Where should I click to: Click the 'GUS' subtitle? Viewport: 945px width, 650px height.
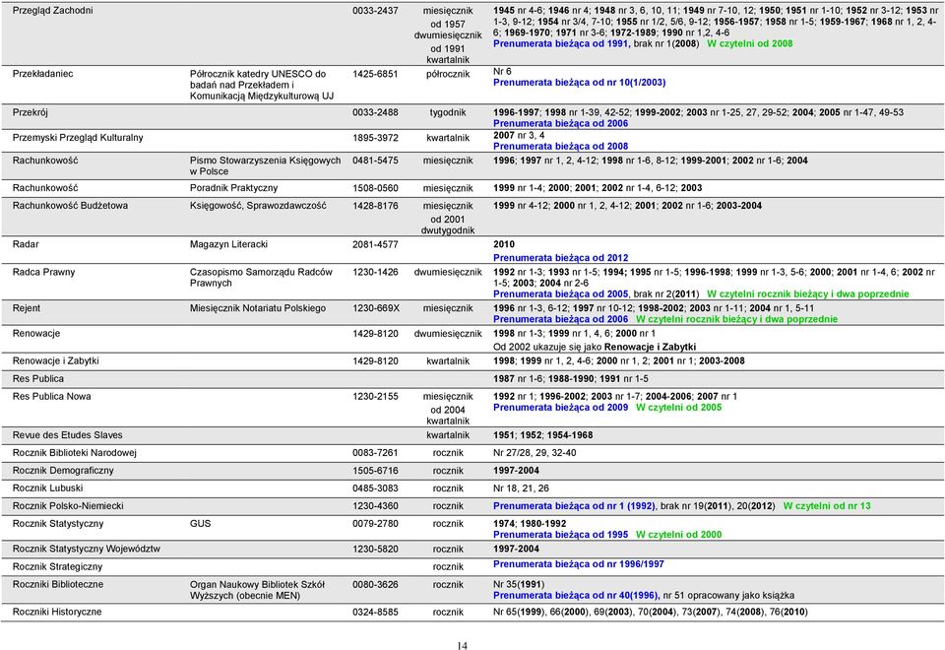pos(200,523)
